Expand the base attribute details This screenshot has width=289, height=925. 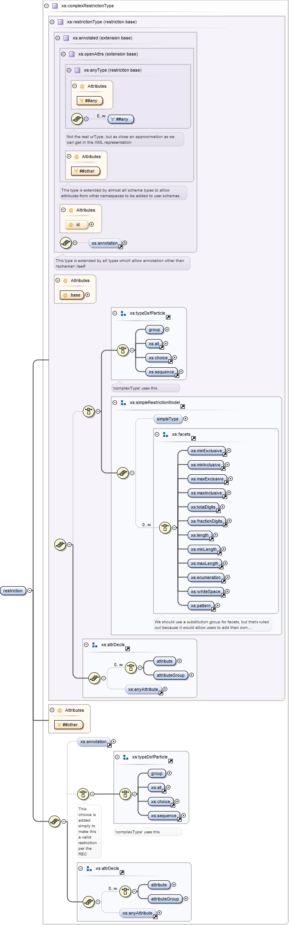click(x=87, y=295)
